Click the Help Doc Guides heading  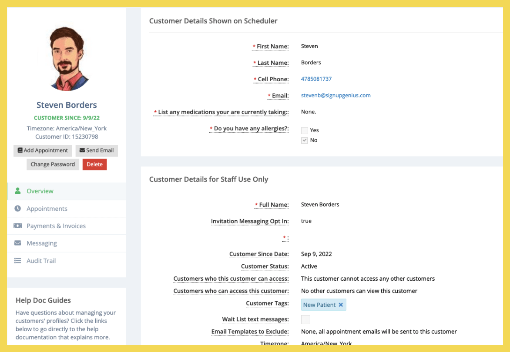pyautogui.click(x=43, y=300)
